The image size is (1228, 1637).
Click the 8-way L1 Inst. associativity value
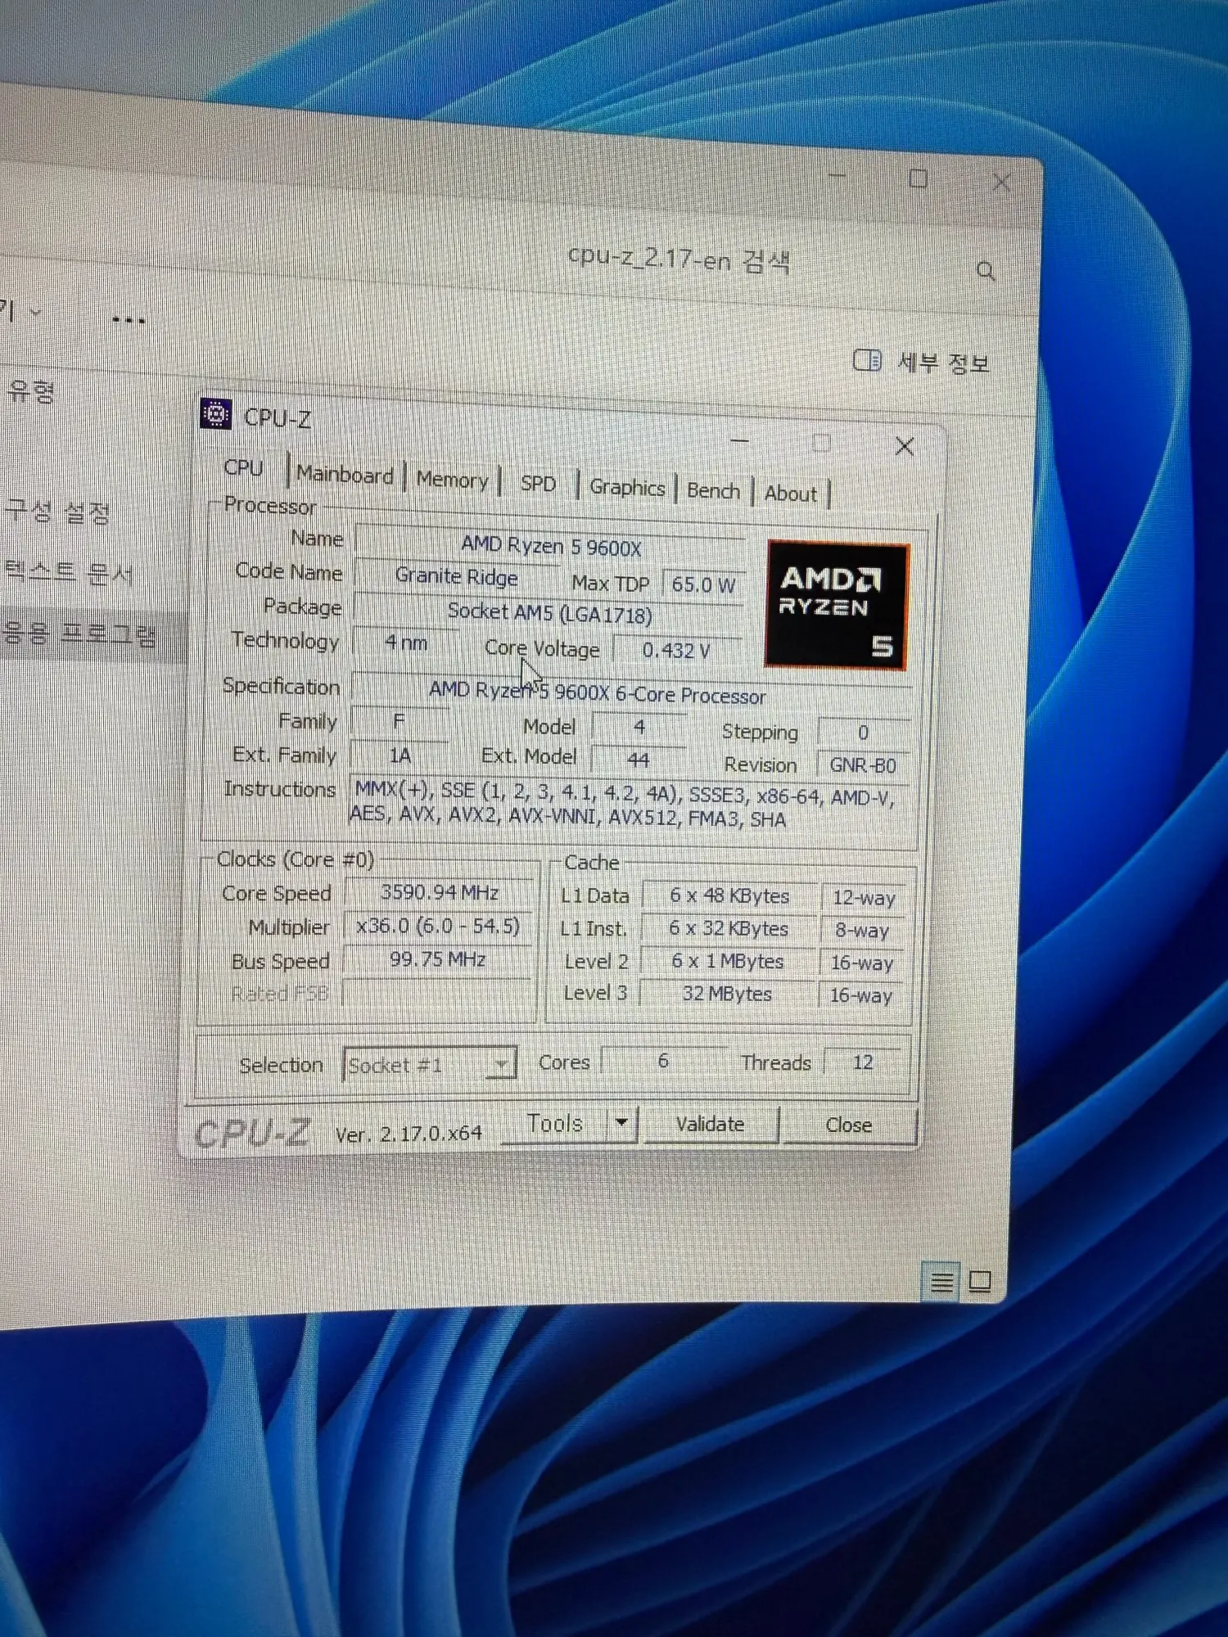[862, 931]
